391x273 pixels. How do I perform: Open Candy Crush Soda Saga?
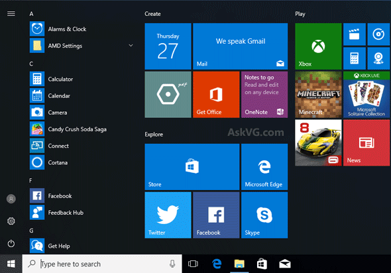pos(81,129)
